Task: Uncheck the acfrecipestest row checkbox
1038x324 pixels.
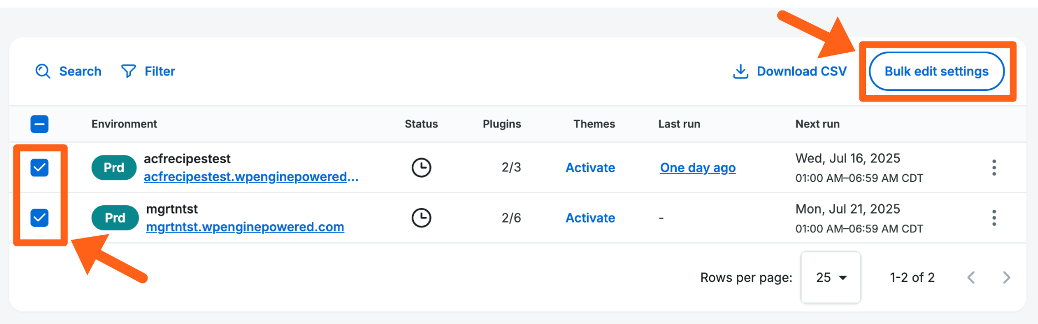Action: 39,168
